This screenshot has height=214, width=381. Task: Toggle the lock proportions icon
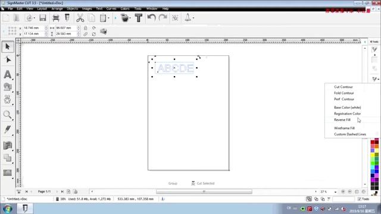pos(86,28)
